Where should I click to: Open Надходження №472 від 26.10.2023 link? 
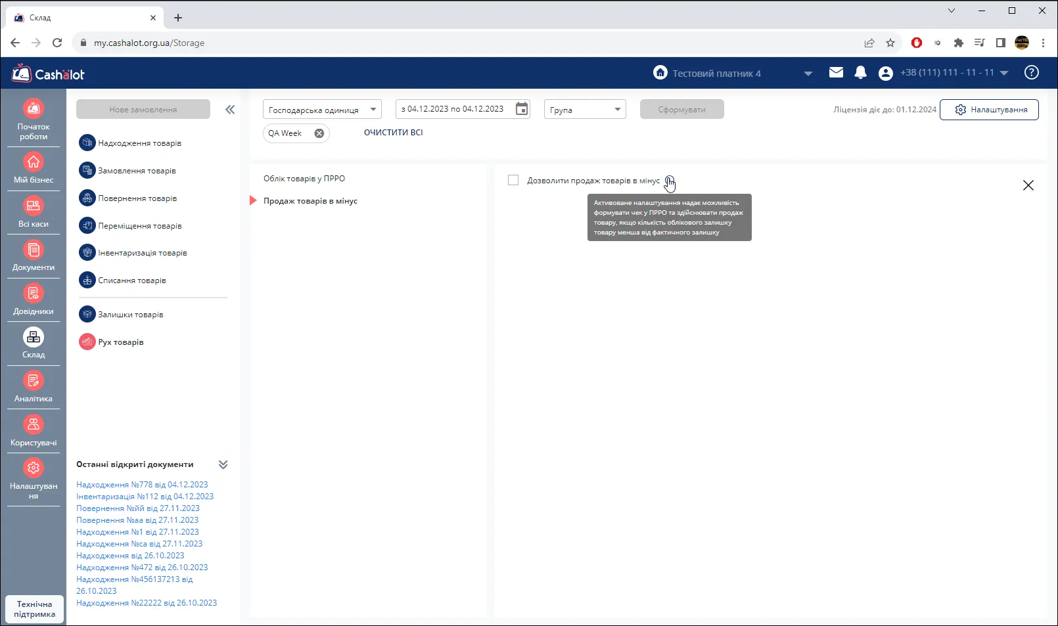coord(142,567)
